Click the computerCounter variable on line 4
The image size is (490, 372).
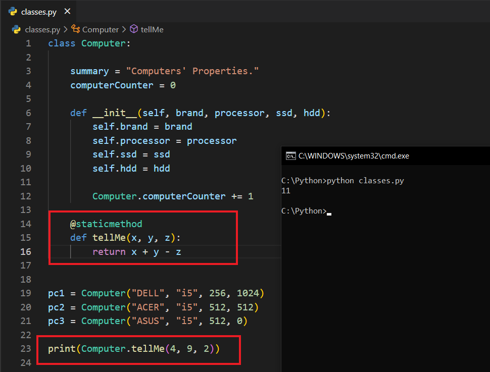pos(112,85)
